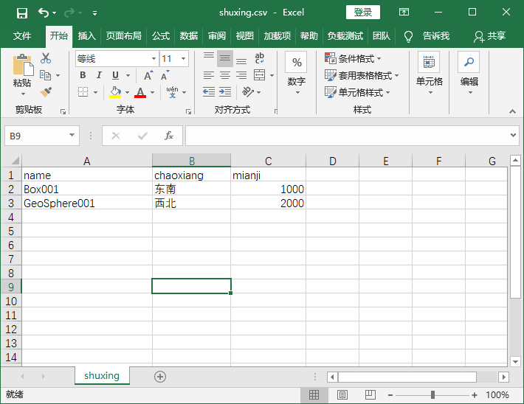Click the Name Box showing B9

42,136
